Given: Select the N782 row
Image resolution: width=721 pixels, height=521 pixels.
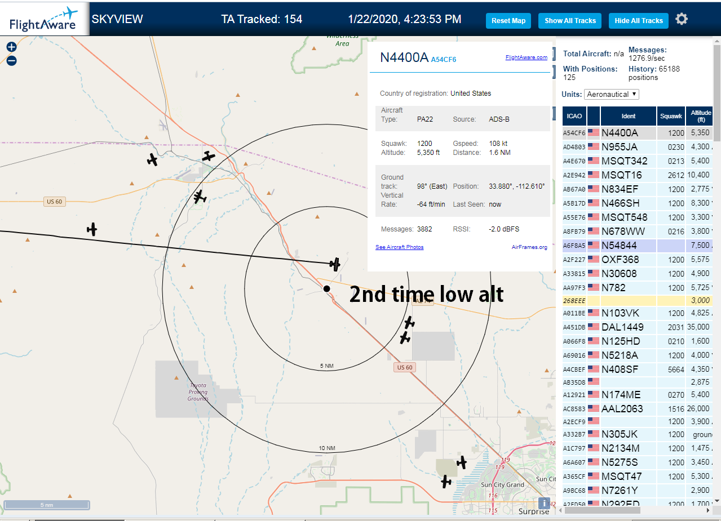Looking at the screenshot, I should [x=638, y=288].
